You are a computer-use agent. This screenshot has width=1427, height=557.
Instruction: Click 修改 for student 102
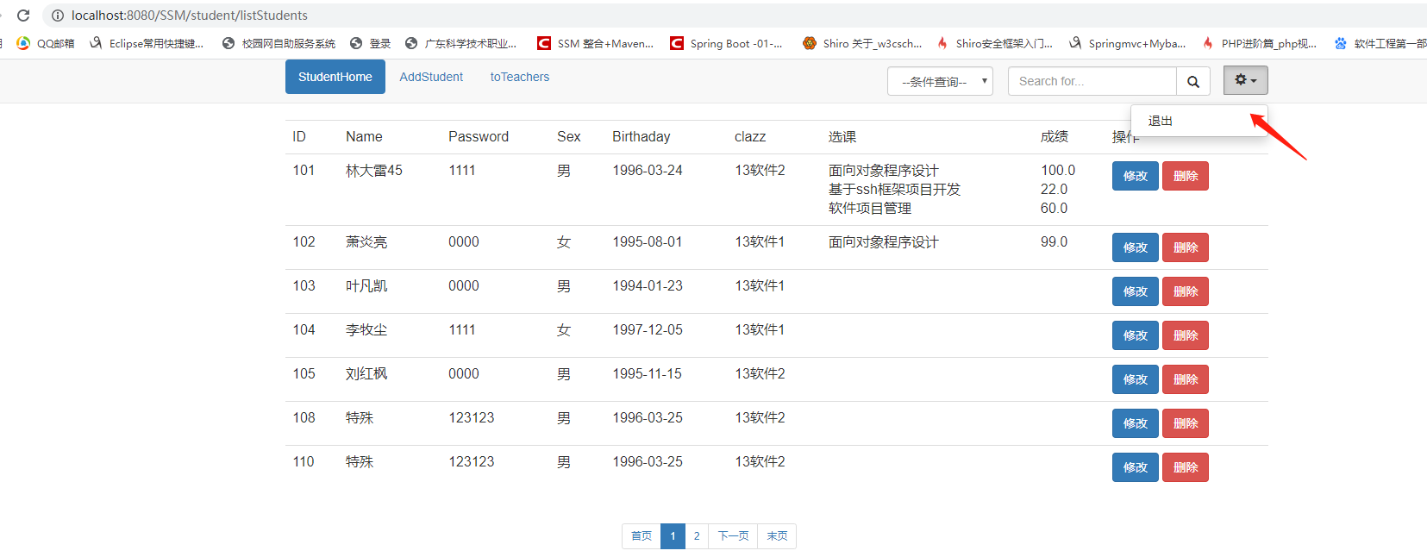pos(1135,247)
